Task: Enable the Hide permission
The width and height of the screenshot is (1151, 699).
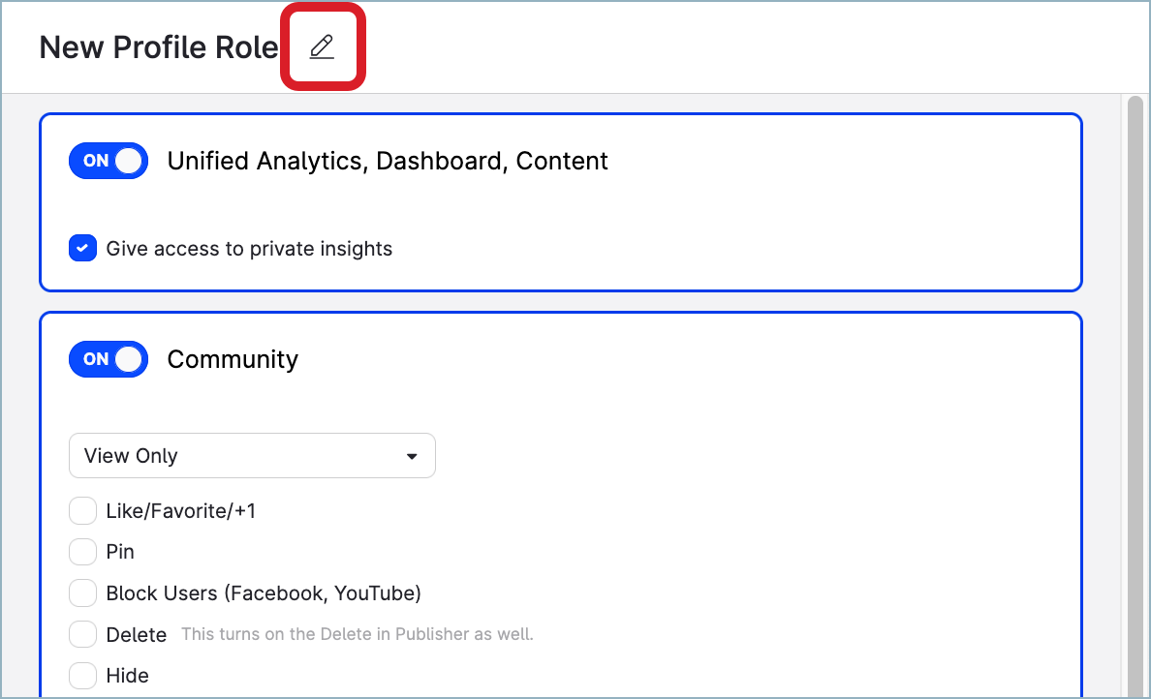Action: tap(82, 675)
